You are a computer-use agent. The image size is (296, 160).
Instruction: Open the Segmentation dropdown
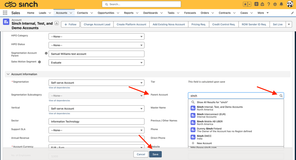97,83
